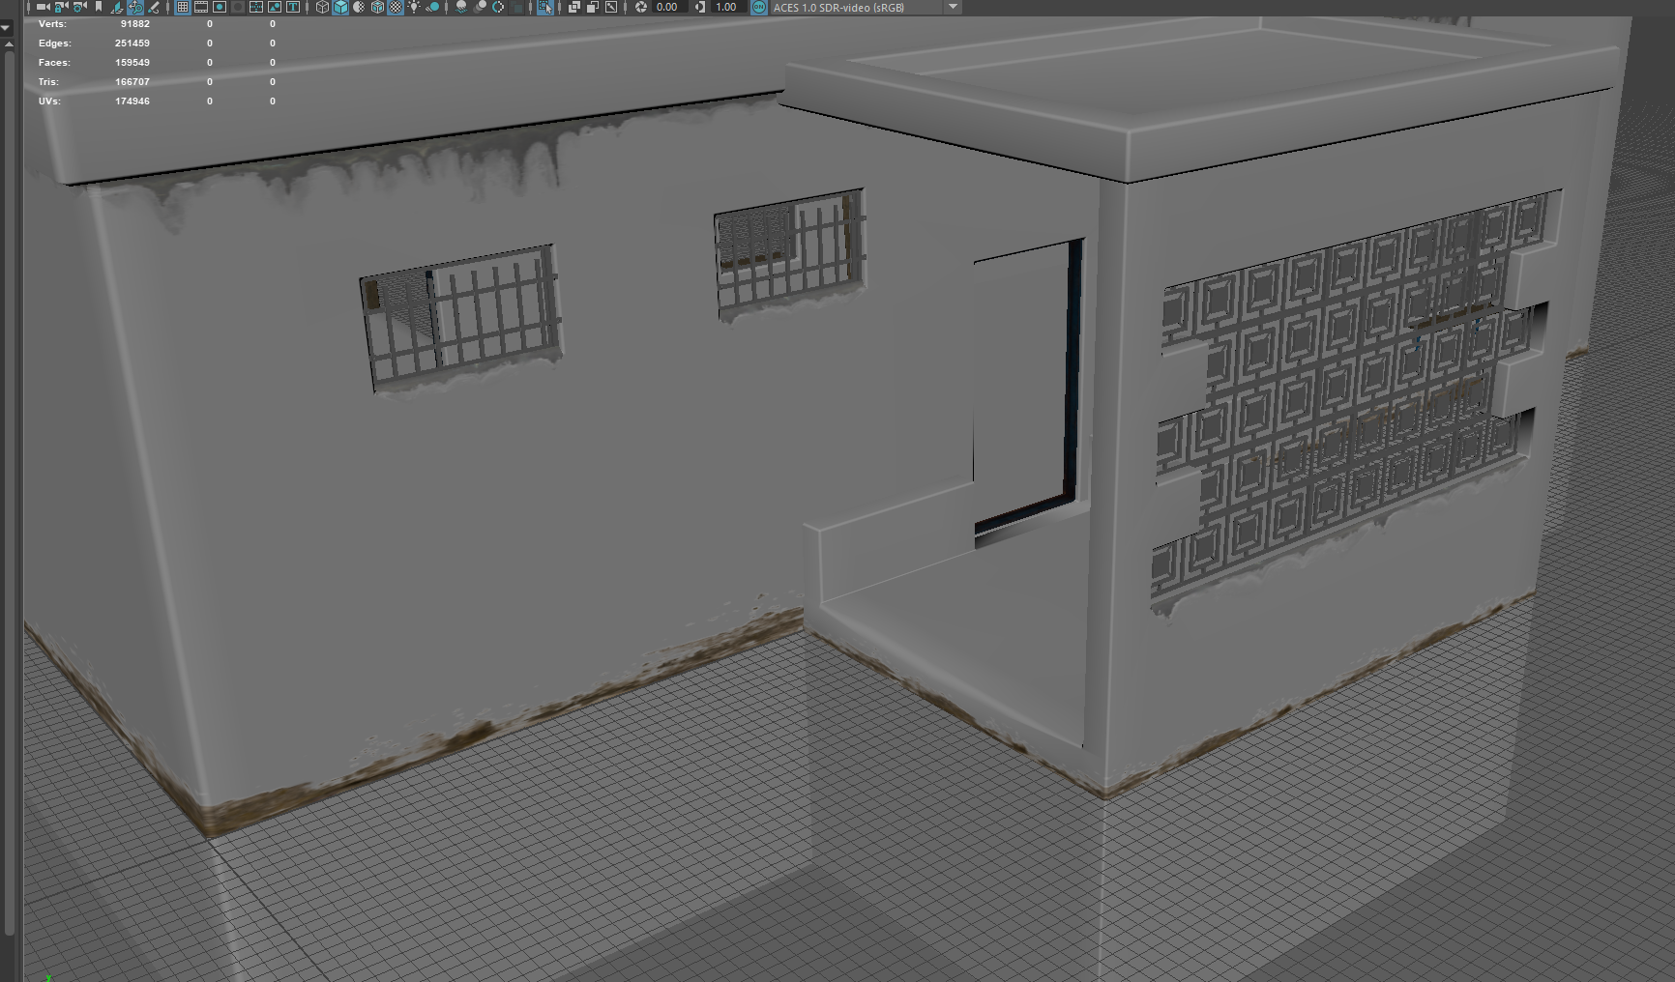Click the "Tris:" label in the HUD
The image size is (1675, 982).
48,82
